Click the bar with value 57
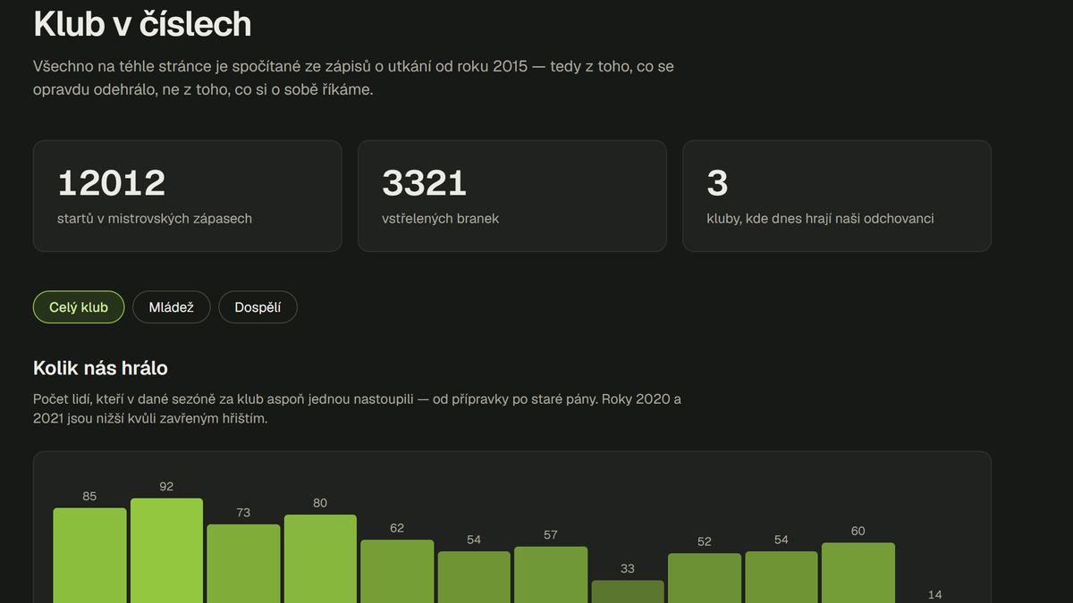Viewport: 1073px width, 603px height. click(551, 574)
